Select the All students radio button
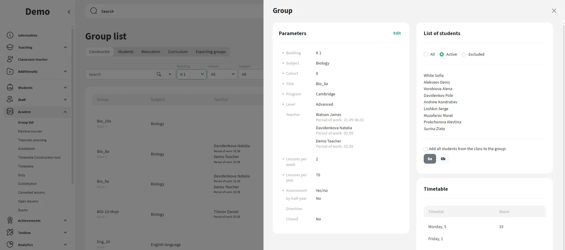Image resolution: width=565 pixels, height=250 pixels. click(426, 54)
